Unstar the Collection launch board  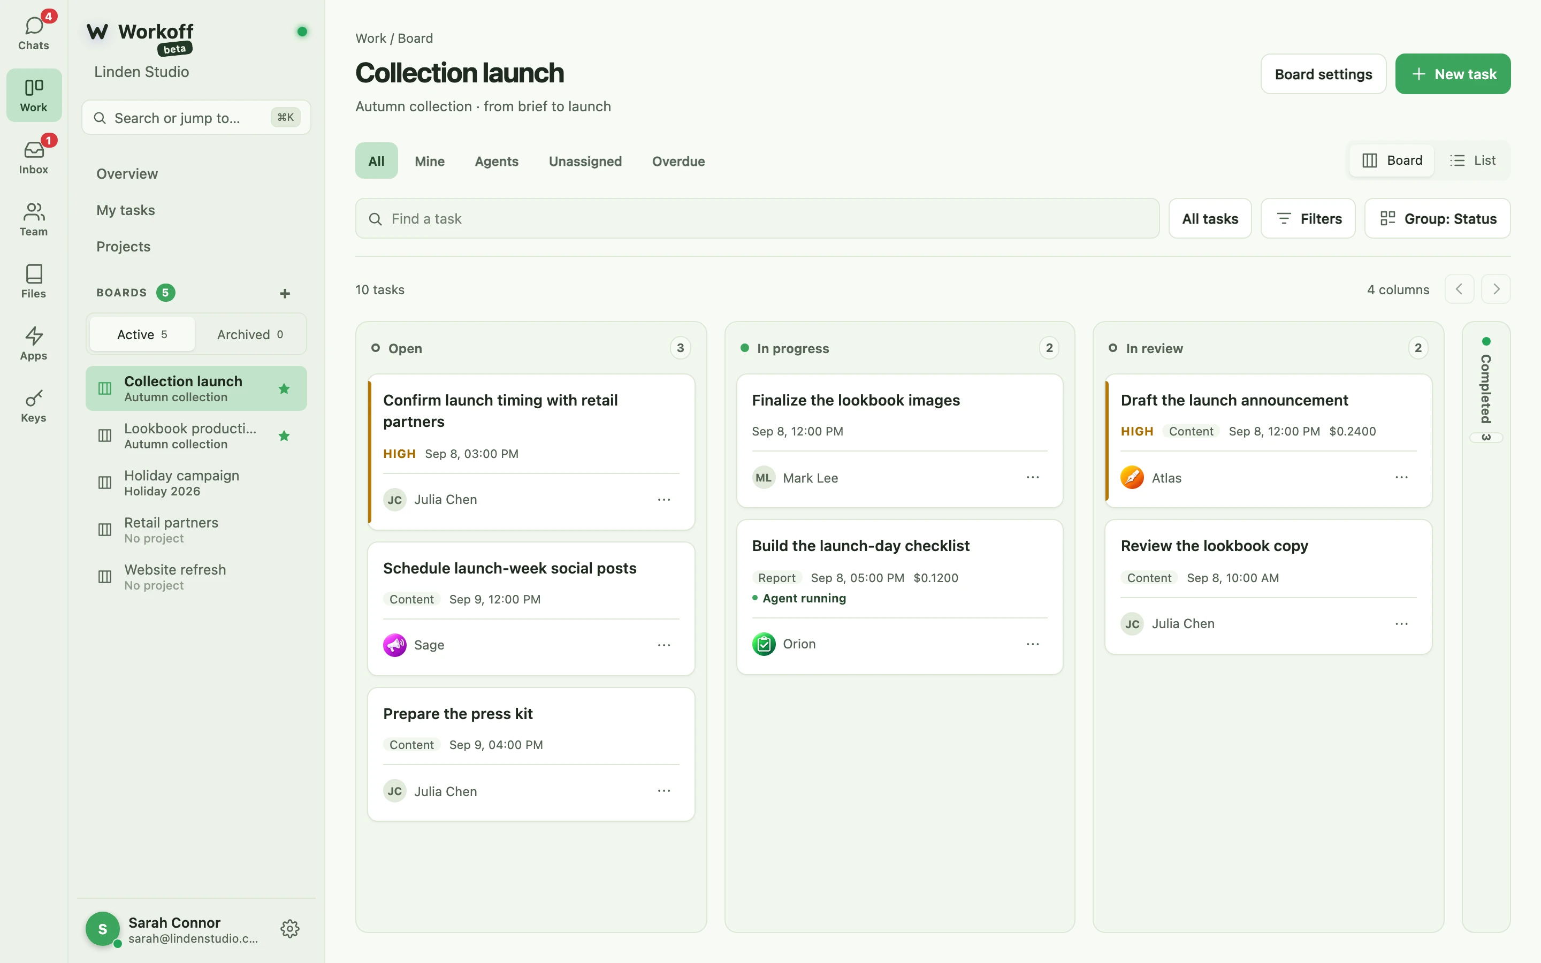[x=284, y=388]
